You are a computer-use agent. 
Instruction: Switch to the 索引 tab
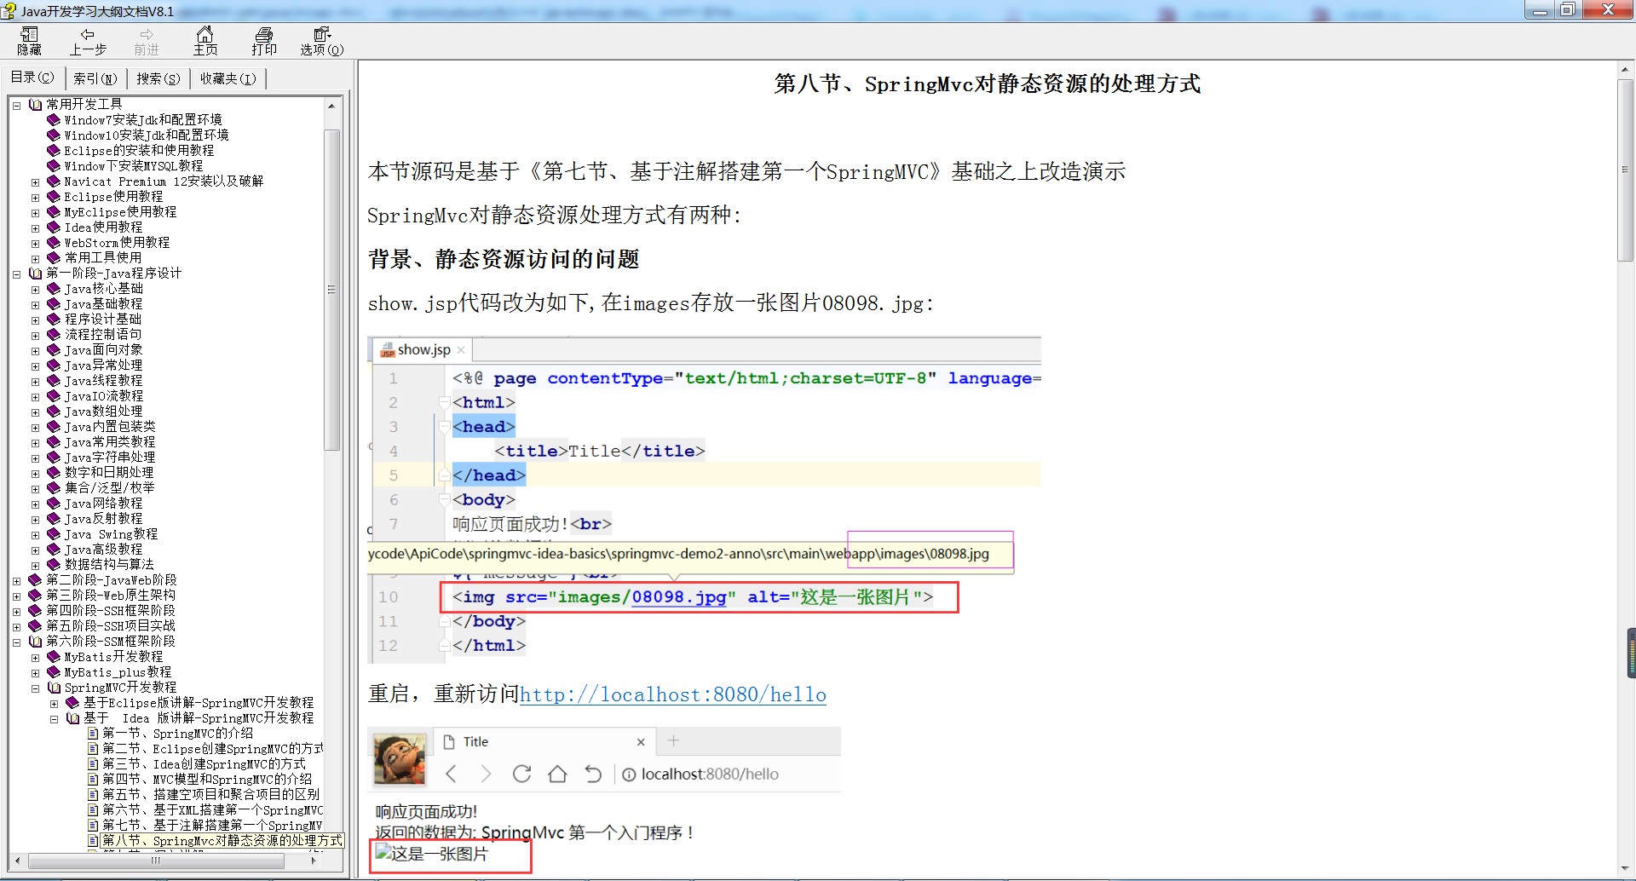(x=95, y=78)
